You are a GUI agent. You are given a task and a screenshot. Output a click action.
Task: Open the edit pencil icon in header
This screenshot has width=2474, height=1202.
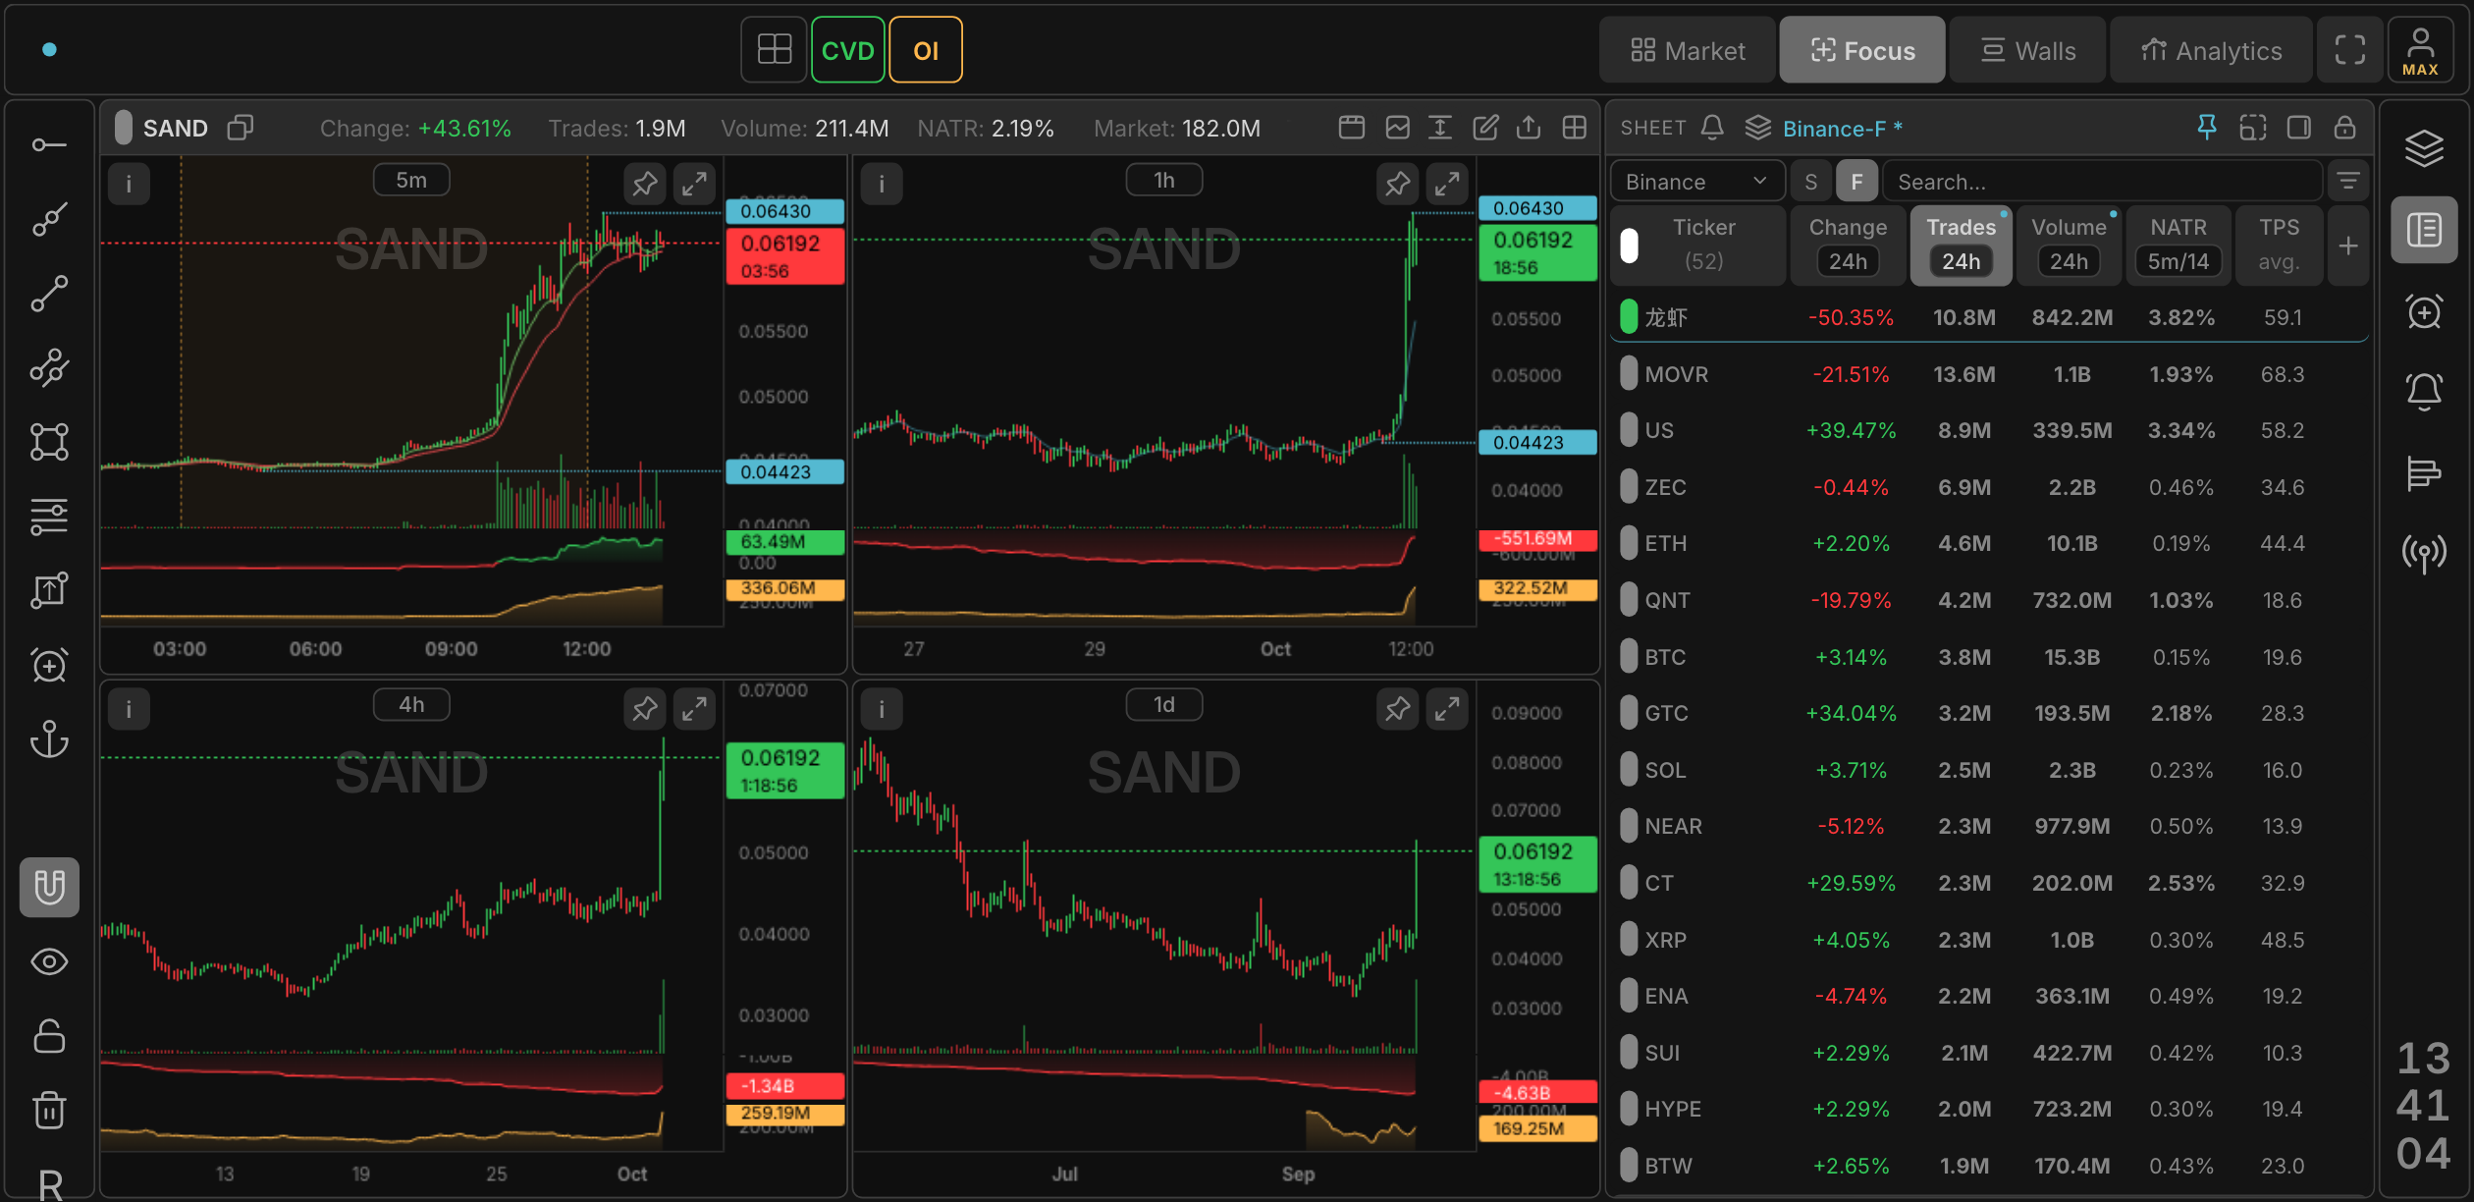point(1485,128)
